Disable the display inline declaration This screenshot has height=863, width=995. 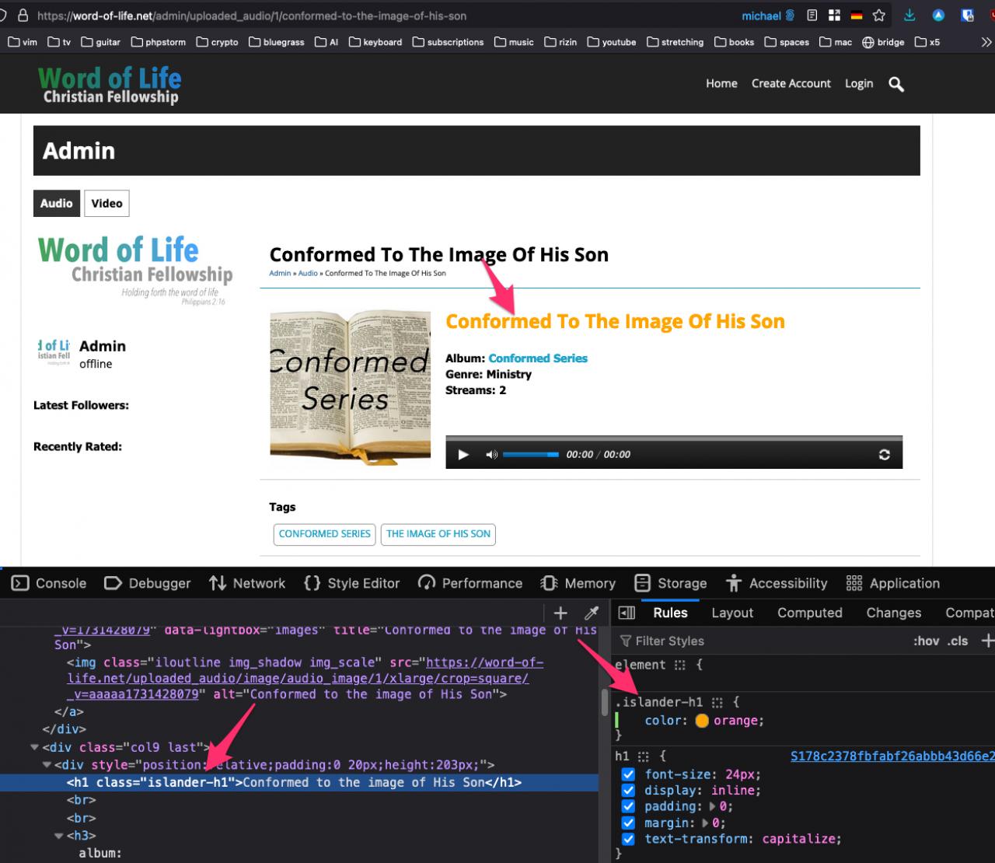(x=628, y=791)
